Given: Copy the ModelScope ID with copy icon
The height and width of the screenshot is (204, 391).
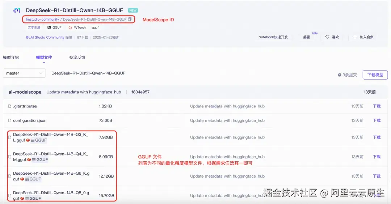Looking at the screenshot, I should click(x=130, y=19).
